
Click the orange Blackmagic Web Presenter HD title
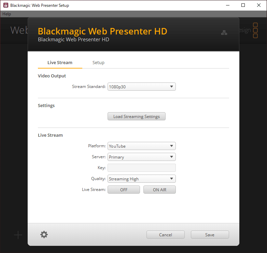102,31
